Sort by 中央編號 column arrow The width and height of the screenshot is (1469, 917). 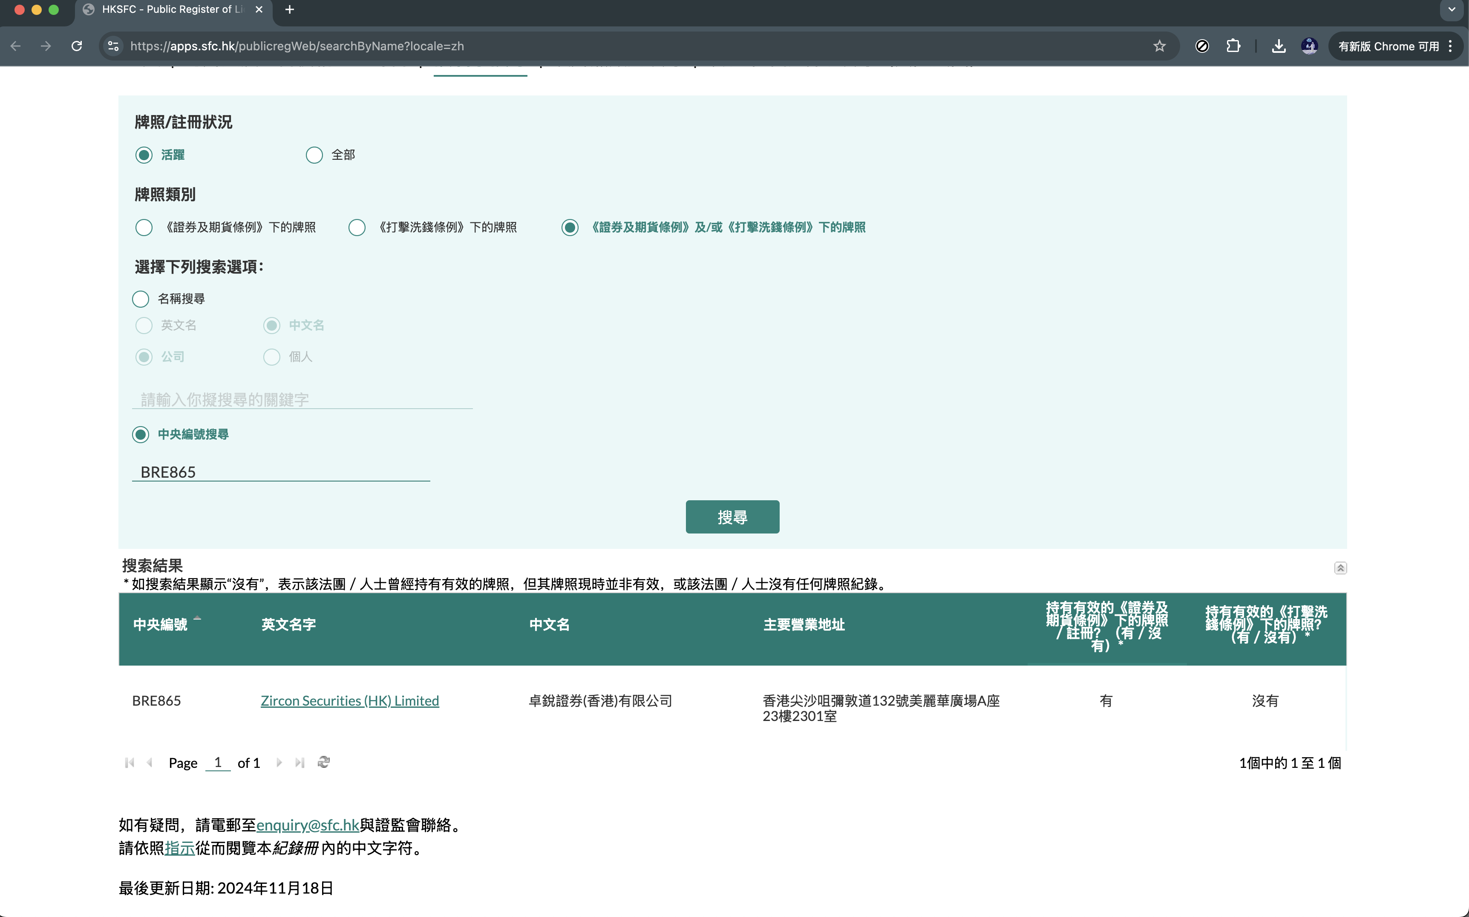coord(197,618)
